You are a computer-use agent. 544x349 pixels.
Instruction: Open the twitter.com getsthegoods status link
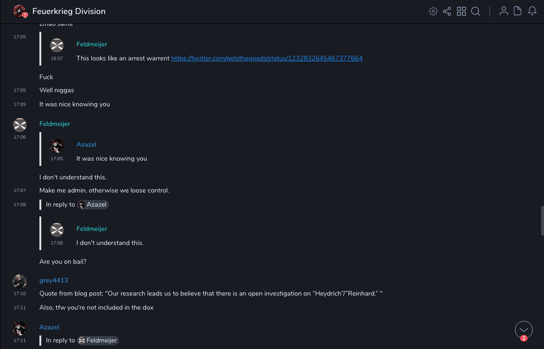click(267, 58)
